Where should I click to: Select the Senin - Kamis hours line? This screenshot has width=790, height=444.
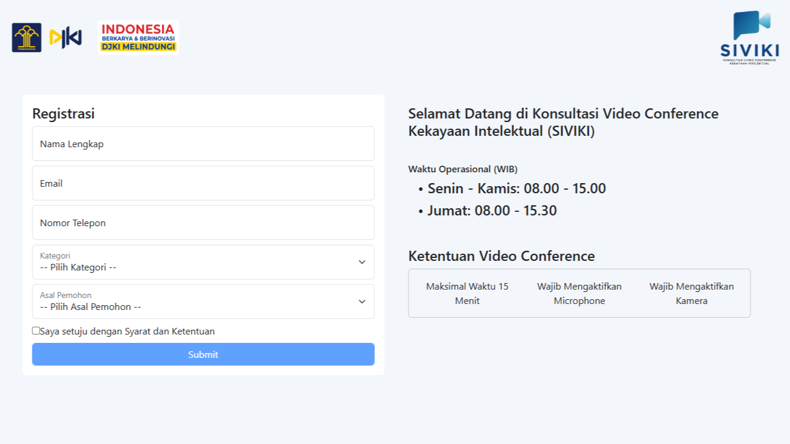pyautogui.click(x=516, y=188)
